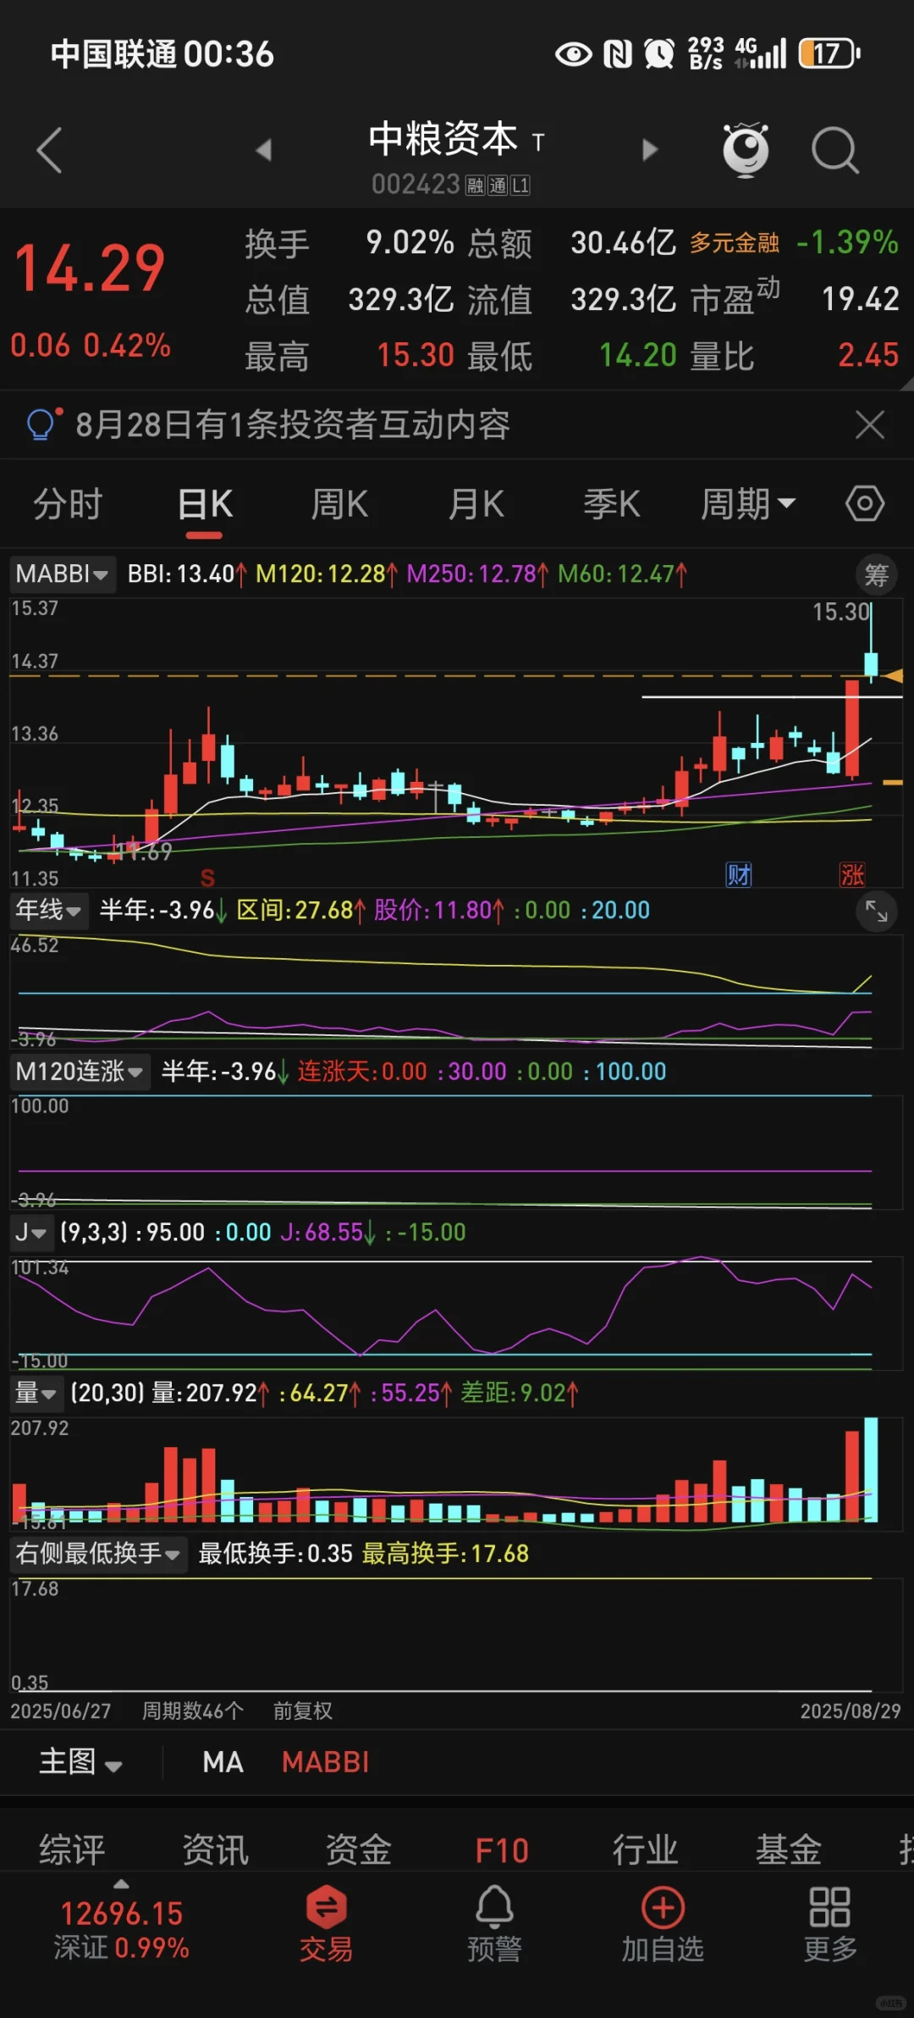Switch to 月K tab

click(x=476, y=505)
